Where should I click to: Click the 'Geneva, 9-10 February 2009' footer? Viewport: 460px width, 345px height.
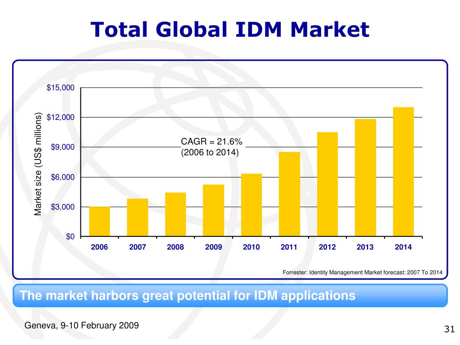coord(82,325)
